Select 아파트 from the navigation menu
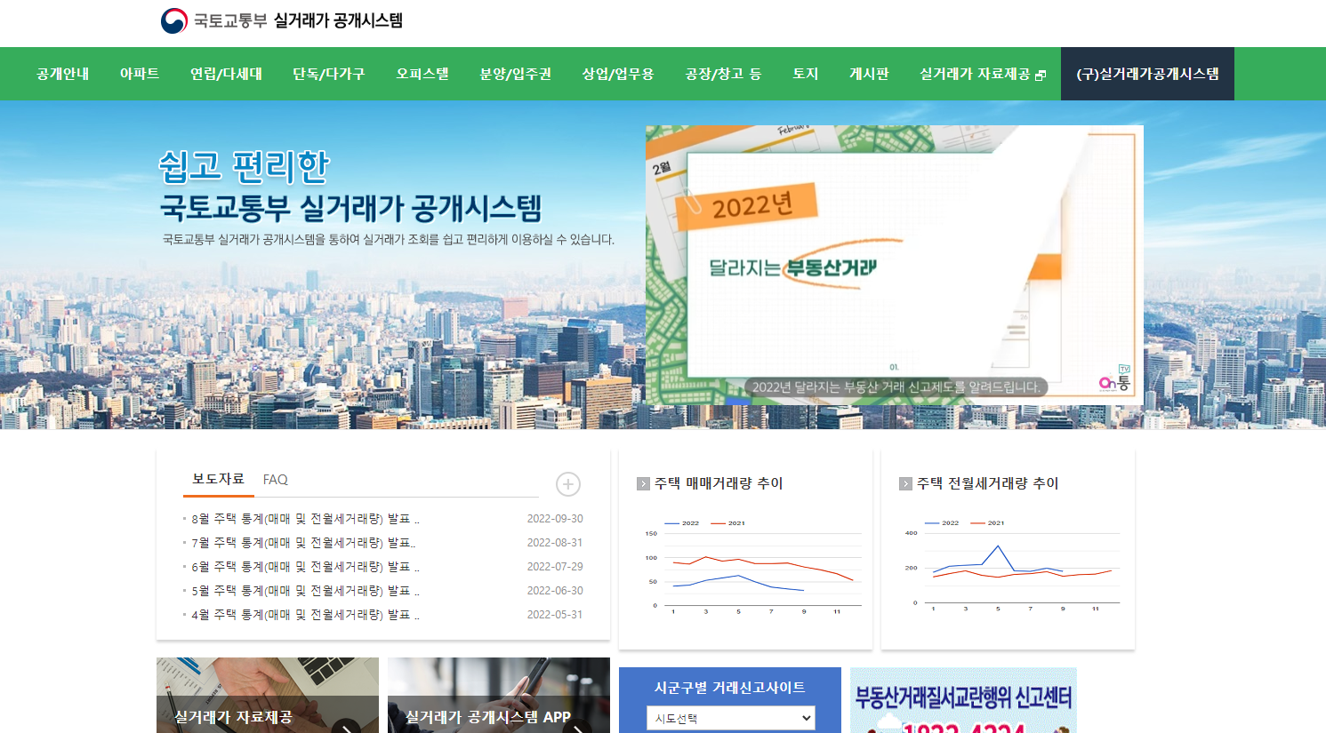 point(139,75)
